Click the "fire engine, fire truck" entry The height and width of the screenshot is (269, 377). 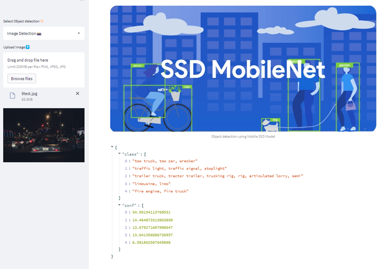pyautogui.click(x=160, y=191)
